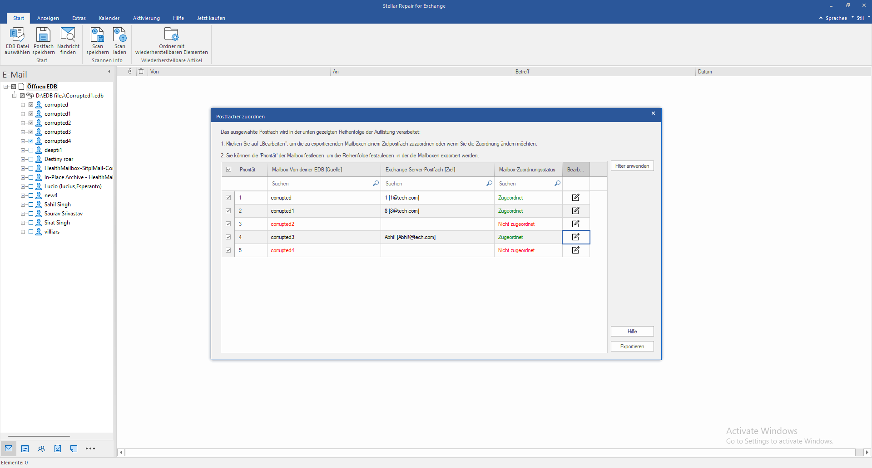
Task: Open Hilfe ribbon tab
Action: (178, 18)
